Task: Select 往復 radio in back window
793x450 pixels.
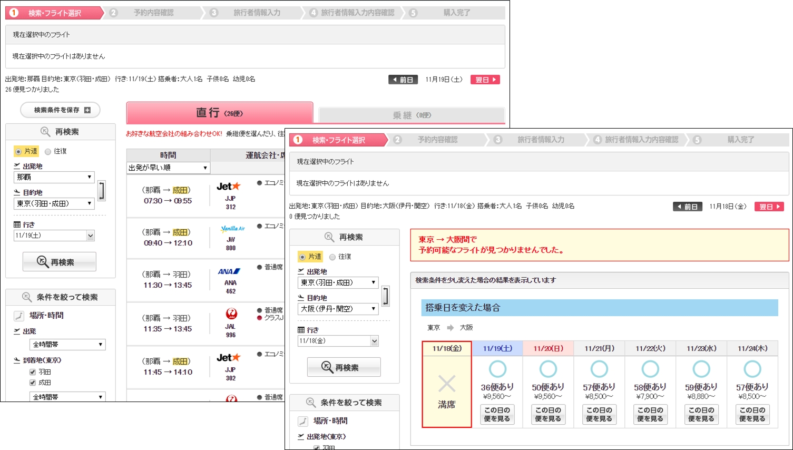Action: pyautogui.click(x=48, y=152)
